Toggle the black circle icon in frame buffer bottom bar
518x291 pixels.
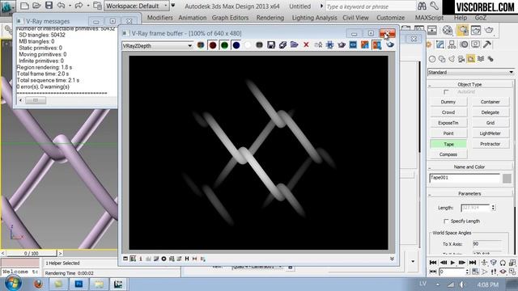(163, 259)
